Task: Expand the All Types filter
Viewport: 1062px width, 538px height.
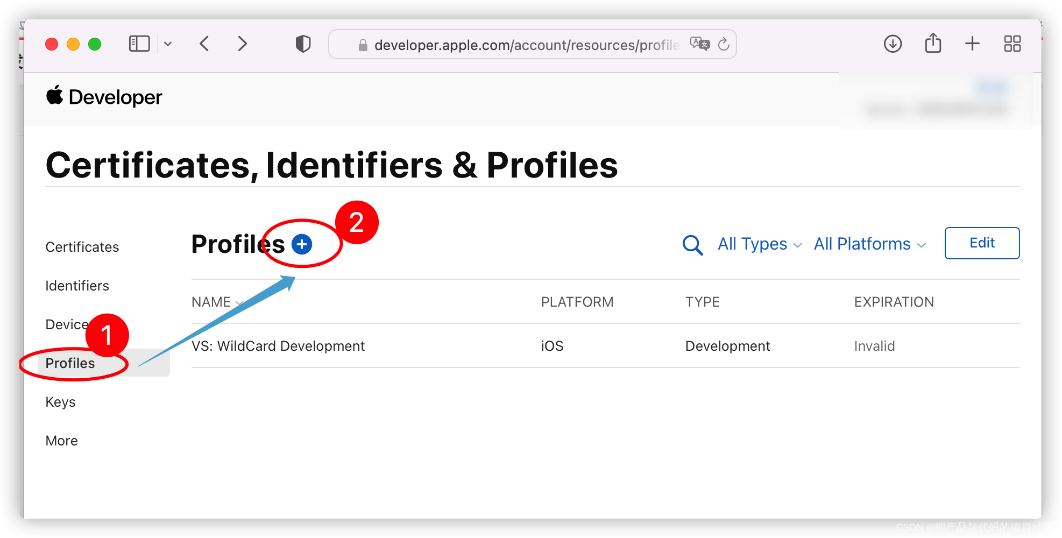Action: pyautogui.click(x=760, y=244)
